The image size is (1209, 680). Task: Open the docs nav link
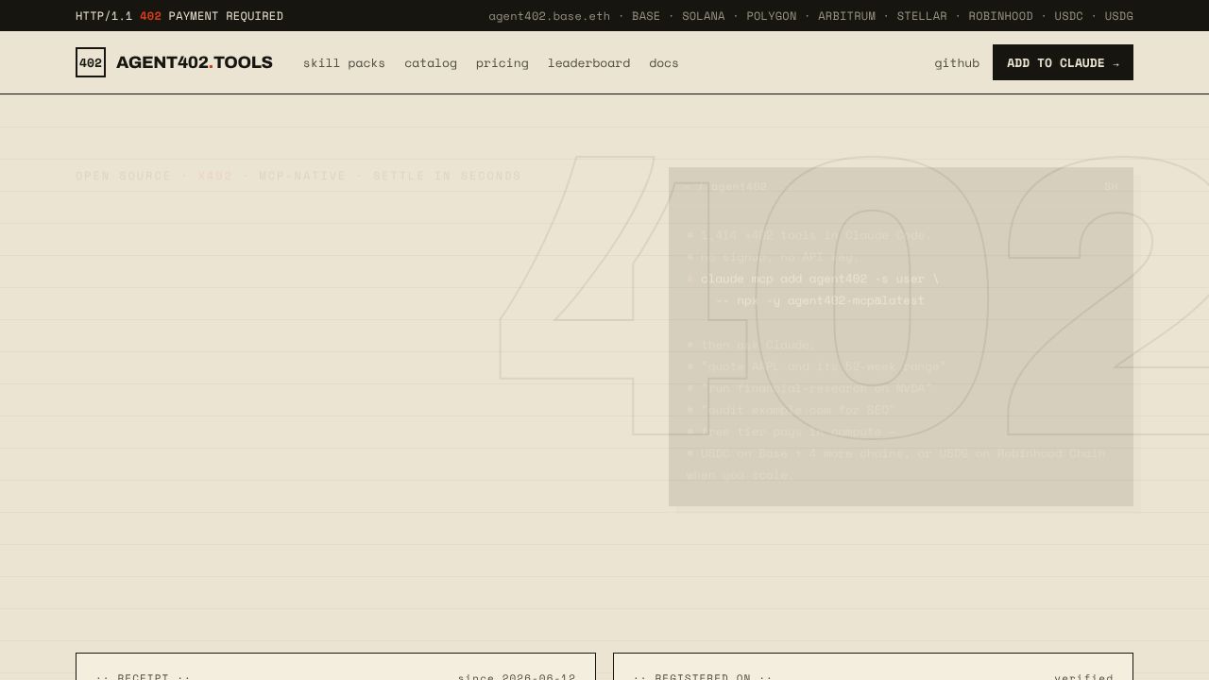tap(664, 63)
